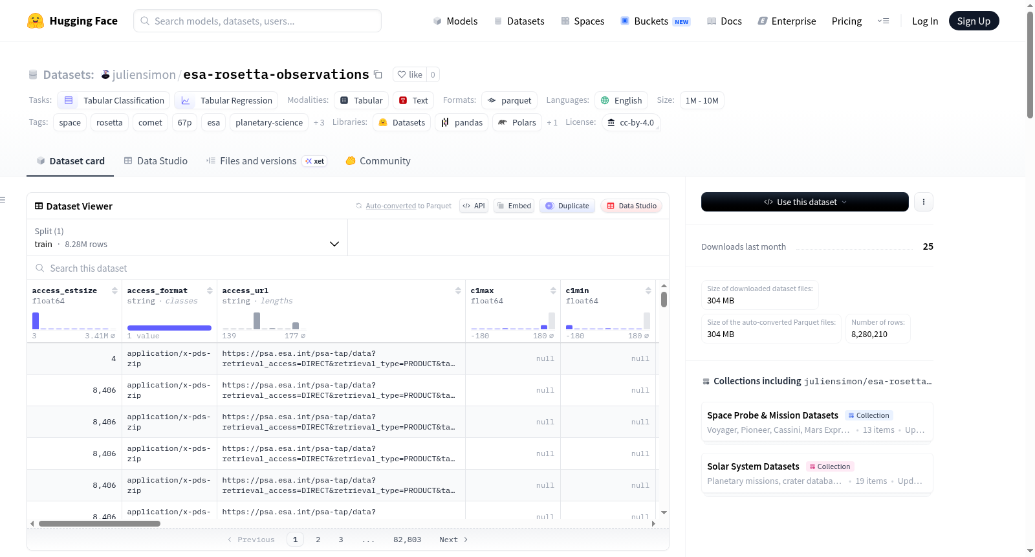Click the Search this dataset field
Image resolution: width=1035 pixels, height=557 pixels.
pyautogui.click(x=348, y=268)
